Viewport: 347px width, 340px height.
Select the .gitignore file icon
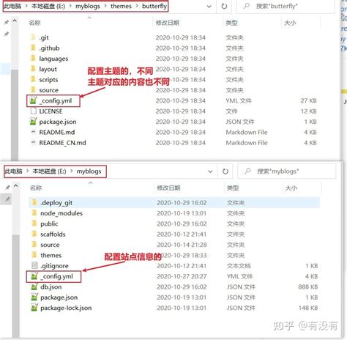point(34,265)
